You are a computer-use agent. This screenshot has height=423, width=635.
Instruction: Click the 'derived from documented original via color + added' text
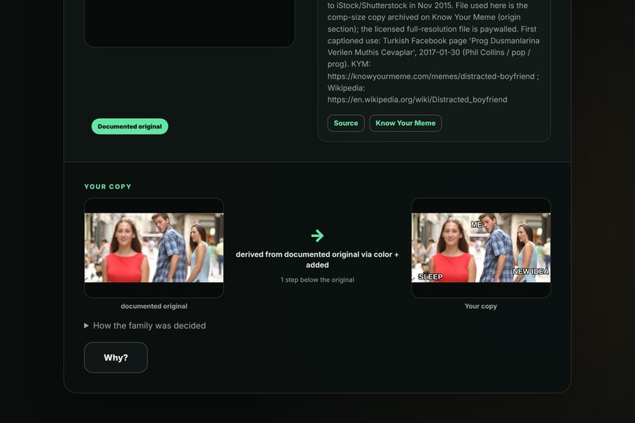coord(317,259)
